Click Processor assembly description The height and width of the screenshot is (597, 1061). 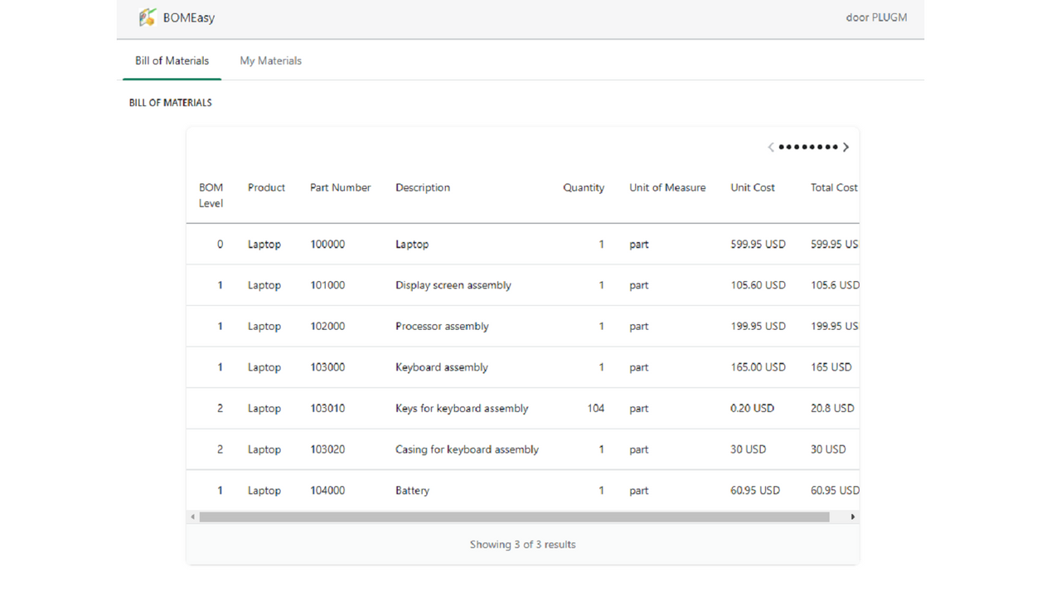point(442,327)
